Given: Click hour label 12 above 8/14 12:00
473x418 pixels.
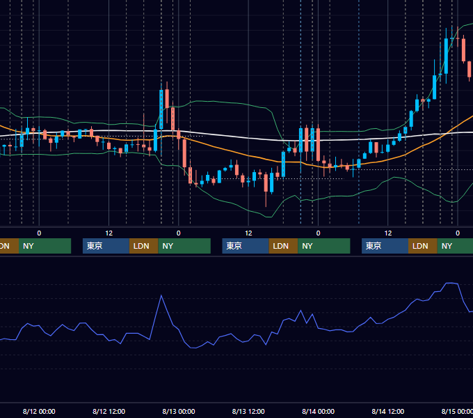Looking at the screenshot, I should (x=388, y=233).
